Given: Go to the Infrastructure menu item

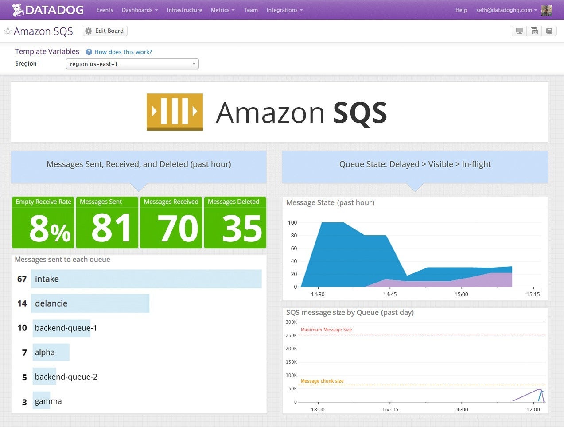Looking at the screenshot, I should [184, 10].
